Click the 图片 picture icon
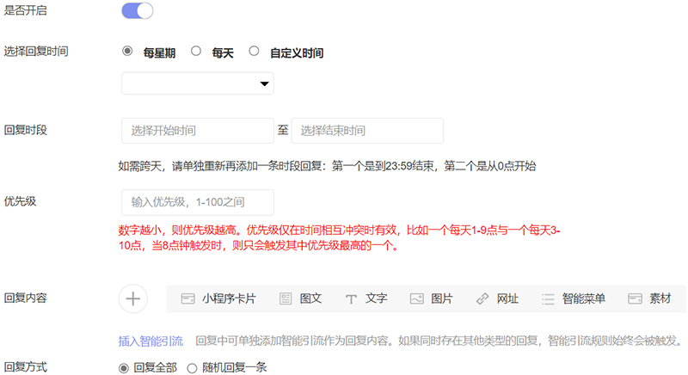 pyautogui.click(x=416, y=298)
